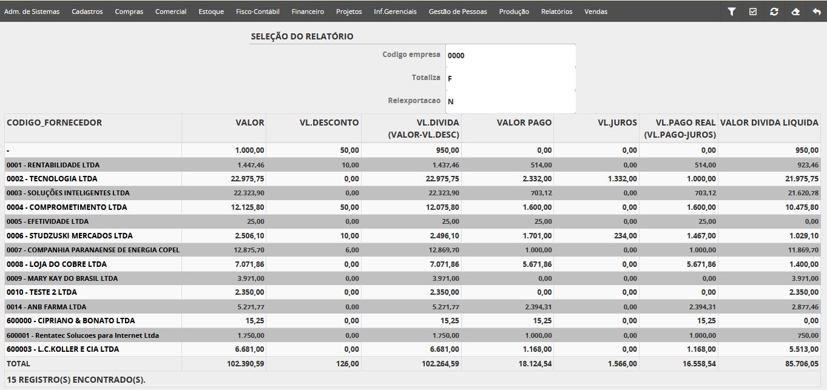Viewport: 827px width, 390px height.
Task: Click the TOTAL row label
Action: coord(18,364)
